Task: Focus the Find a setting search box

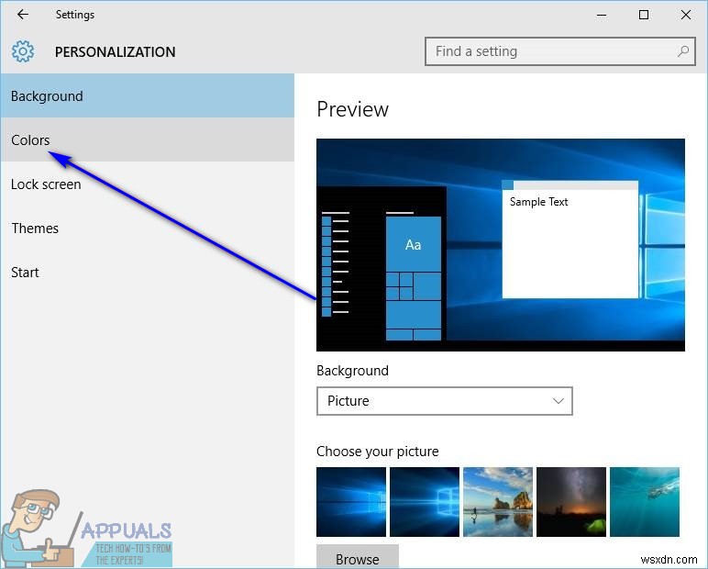Action: pos(560,51)
